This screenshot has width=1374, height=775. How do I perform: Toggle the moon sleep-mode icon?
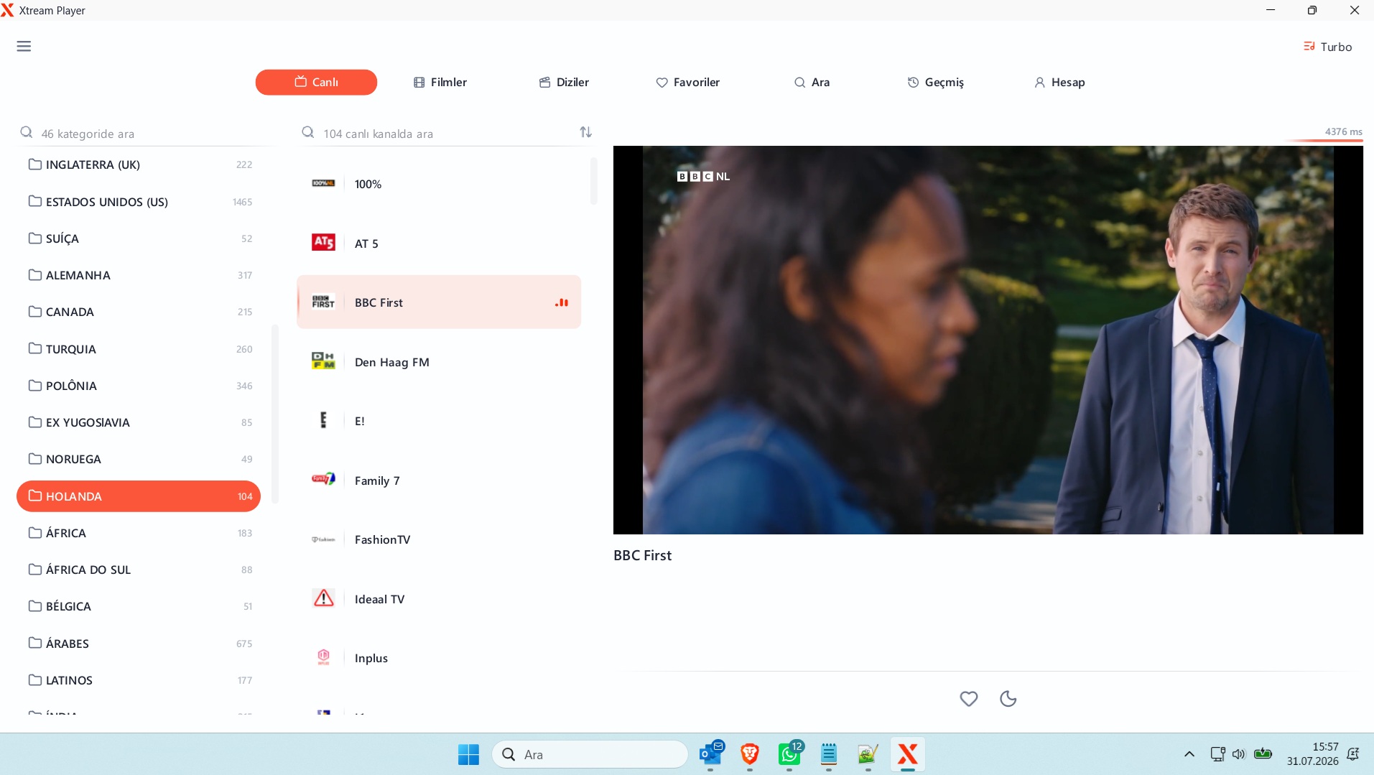click(x=1008, y=699)
